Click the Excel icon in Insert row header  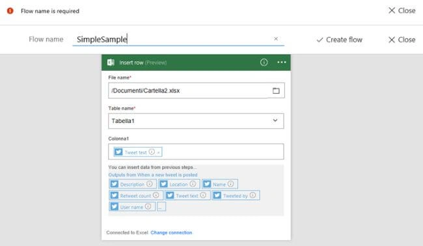click(x=111, y=62)
